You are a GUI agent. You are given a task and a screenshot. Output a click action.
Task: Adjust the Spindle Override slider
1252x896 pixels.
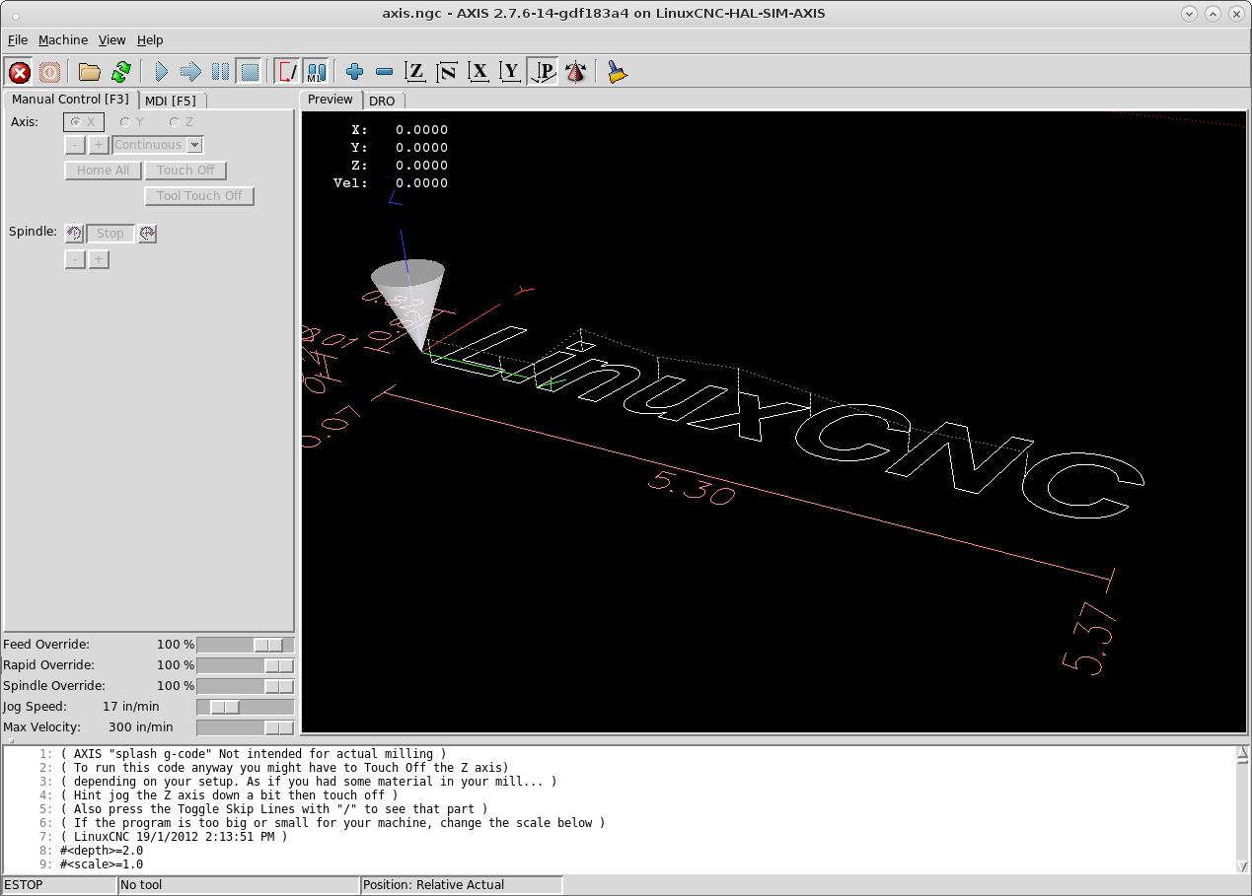246,686
